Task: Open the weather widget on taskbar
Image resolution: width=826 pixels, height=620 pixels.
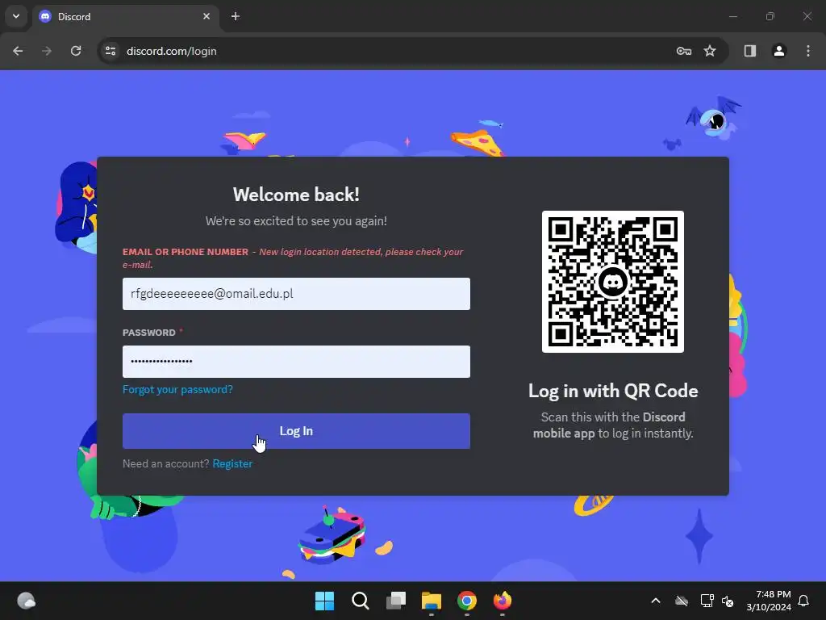Action: coord(27,601)
